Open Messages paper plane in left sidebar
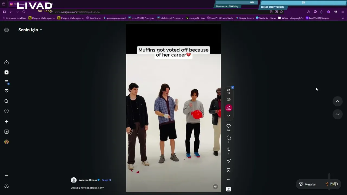 point(7,91)
